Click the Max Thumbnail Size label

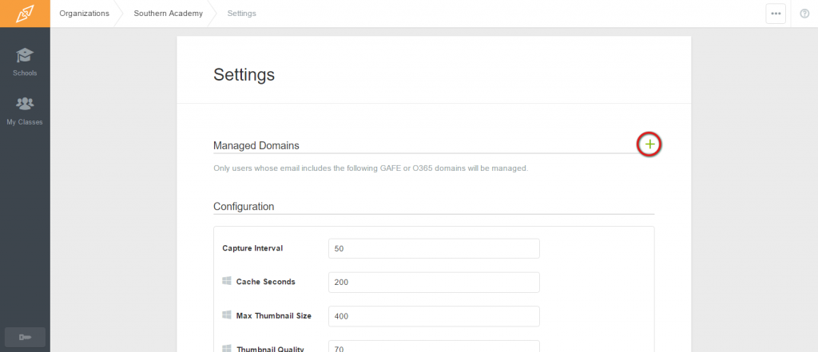[274, 315]
